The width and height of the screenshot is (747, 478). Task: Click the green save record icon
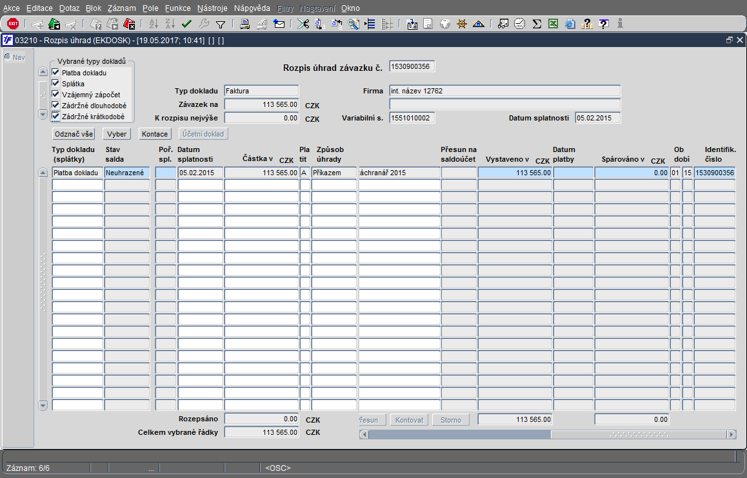pyautogui.click(x=54, y=23)
